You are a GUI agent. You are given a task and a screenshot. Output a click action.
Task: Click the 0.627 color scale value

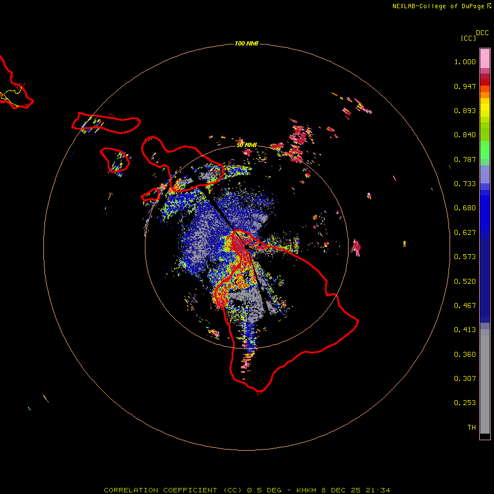pyautogui.click(x=465, y=233)
